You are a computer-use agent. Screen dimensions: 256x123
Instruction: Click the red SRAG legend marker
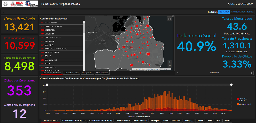pos(238,99)
